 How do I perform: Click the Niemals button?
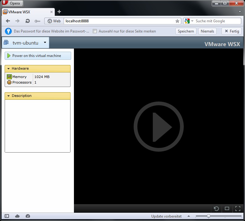207,31
